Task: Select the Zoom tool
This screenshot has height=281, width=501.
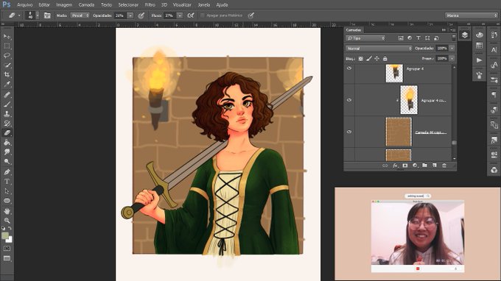Action: (7, 221)
